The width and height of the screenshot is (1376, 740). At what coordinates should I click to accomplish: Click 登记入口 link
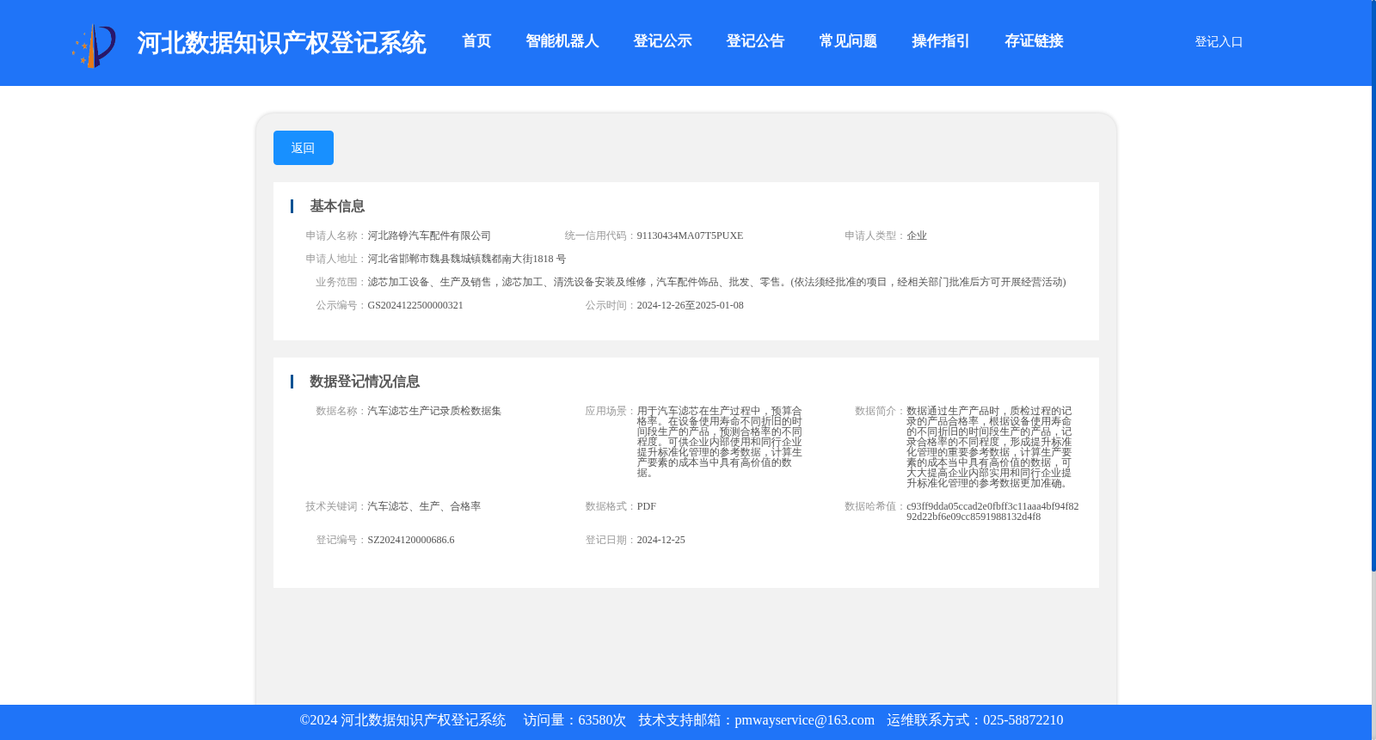1219,41
